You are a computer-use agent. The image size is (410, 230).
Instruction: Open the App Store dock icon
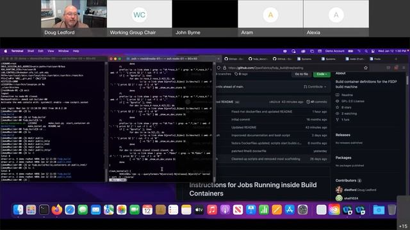click(x=290, y=210)
